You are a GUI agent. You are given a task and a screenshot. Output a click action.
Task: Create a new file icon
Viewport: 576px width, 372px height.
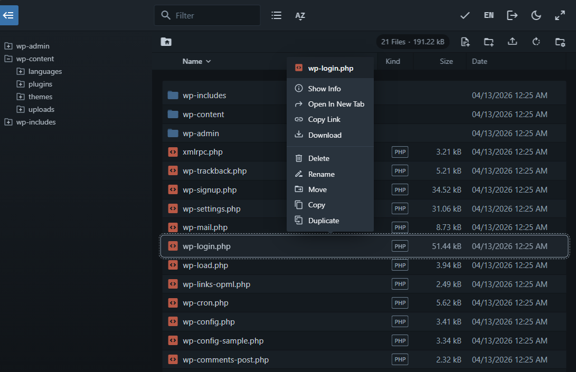465,42
